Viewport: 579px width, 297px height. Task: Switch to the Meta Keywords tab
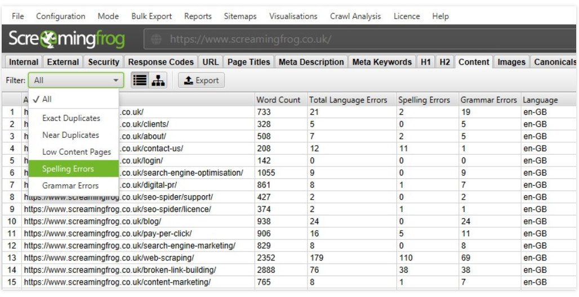point(382,62)
